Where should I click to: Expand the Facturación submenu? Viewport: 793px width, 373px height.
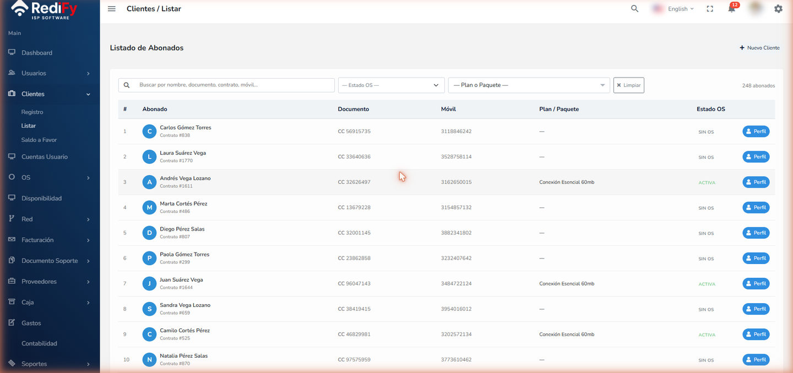point(88,240)
